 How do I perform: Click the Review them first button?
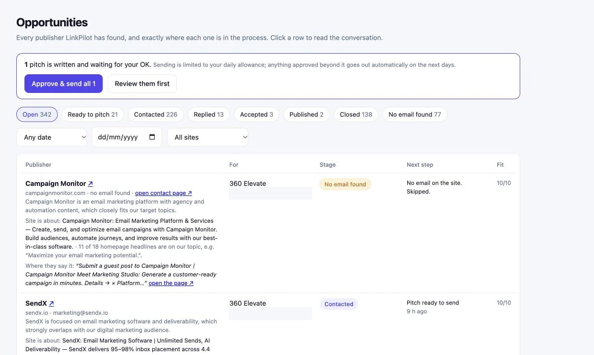142,83
